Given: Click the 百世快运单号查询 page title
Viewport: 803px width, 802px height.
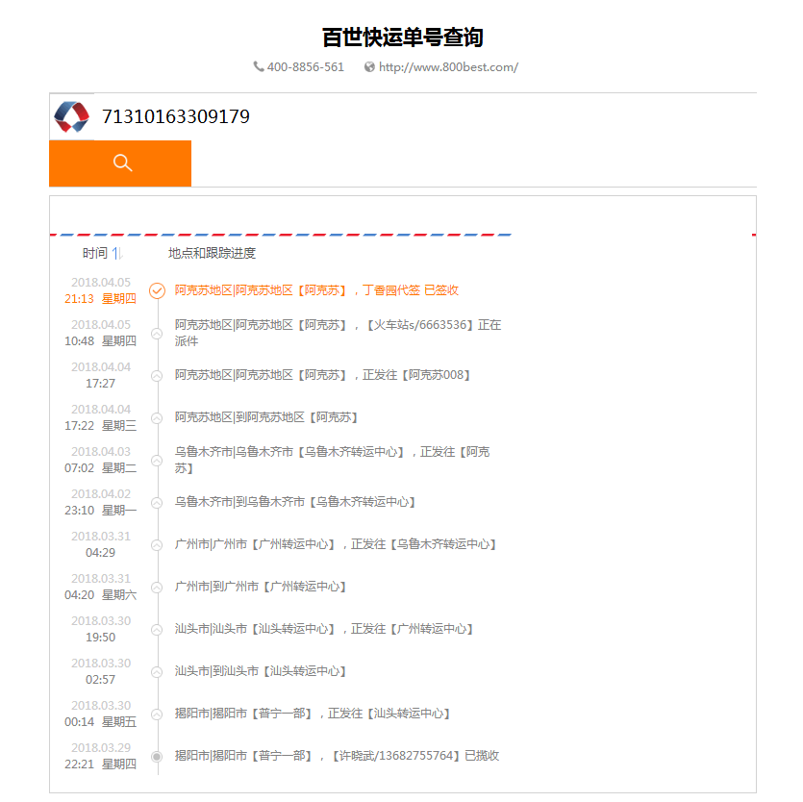Looking at the screenshot, I should click(403, 38).
